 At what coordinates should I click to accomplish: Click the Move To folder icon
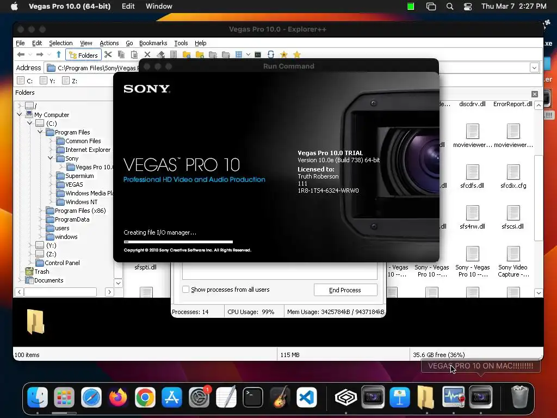pos(226,54)
